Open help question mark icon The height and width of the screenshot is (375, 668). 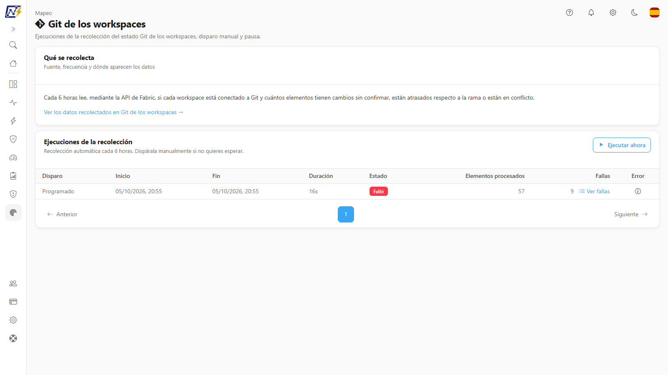[569, 12]
